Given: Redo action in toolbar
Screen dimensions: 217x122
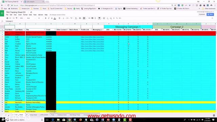Looking at the screenshot, I should (x=14, y=18).
